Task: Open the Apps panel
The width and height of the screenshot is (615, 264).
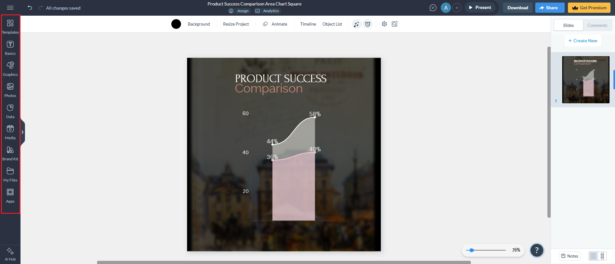Action: (10, 196)
